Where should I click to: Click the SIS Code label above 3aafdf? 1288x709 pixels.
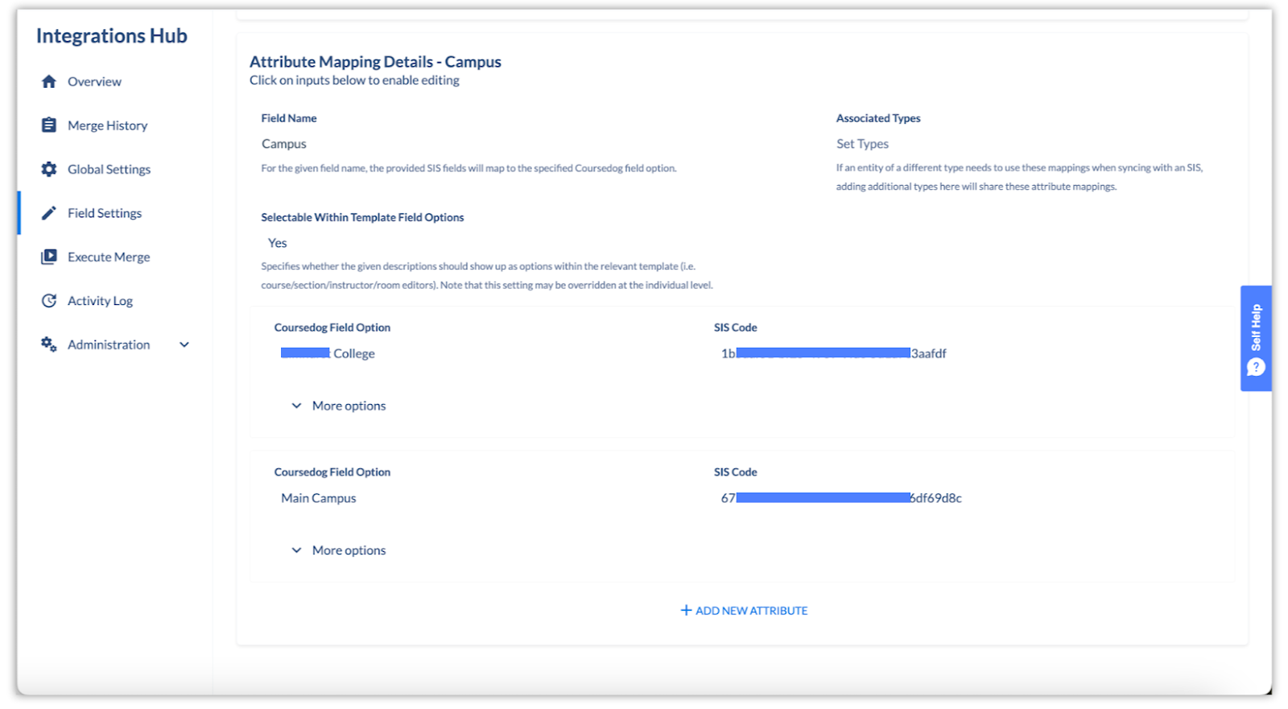pos(736,328)
